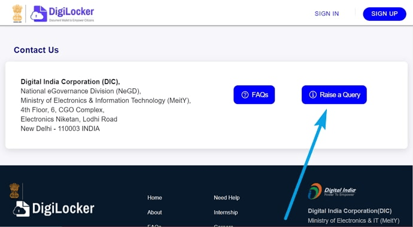Click the footer national emblem

[14, 191]
